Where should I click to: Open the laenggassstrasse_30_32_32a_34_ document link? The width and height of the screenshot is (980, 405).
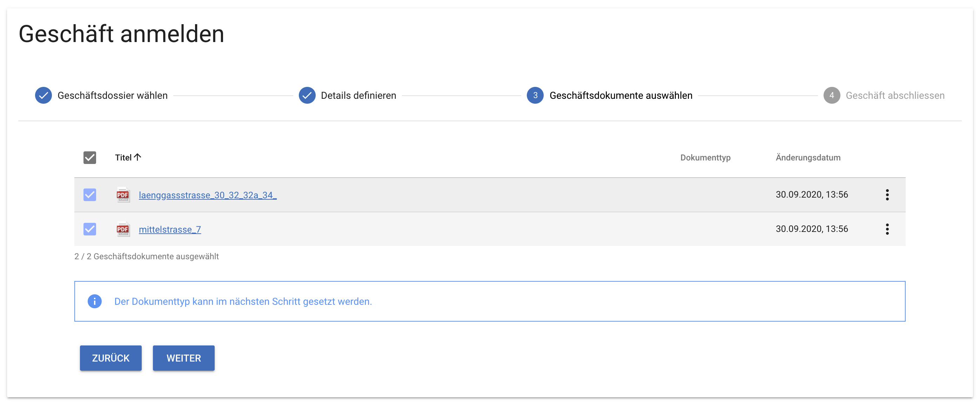(x=207, y=195)
